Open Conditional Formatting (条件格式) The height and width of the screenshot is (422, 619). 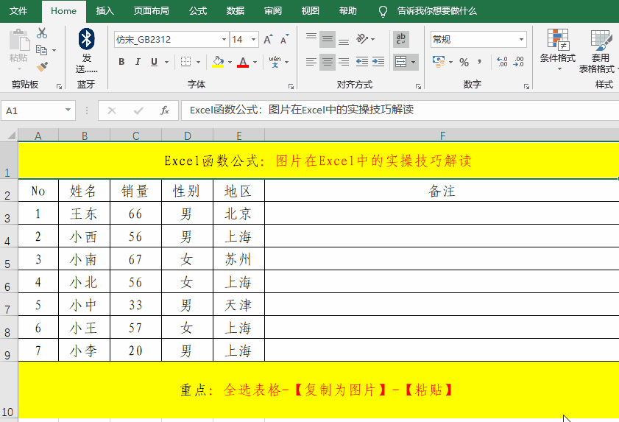point(558,49)
